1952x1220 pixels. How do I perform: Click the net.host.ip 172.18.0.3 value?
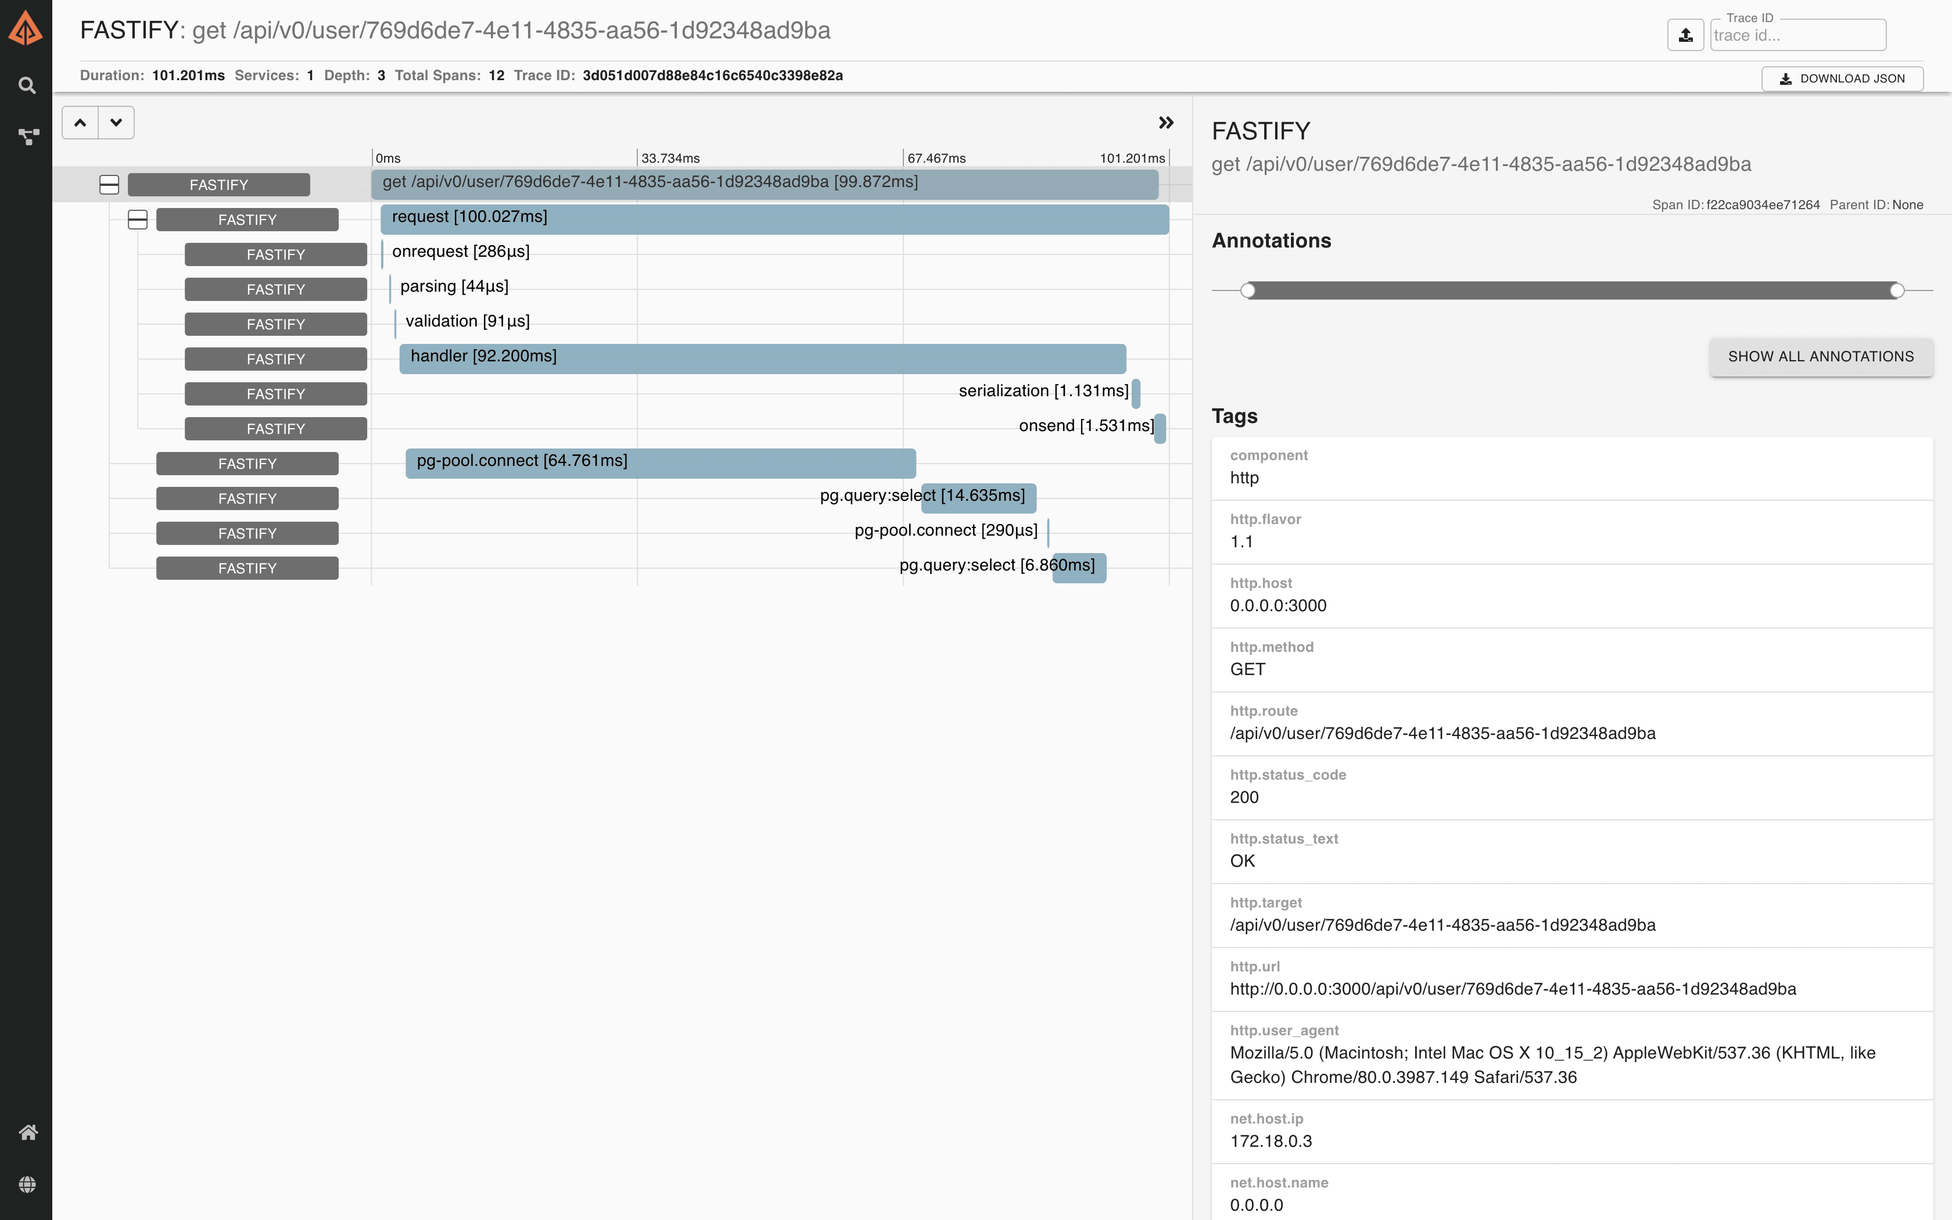(1271, 1141)
